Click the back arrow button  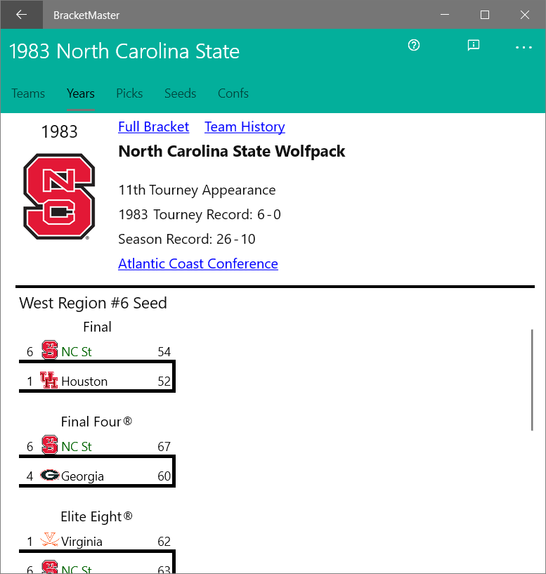tap(21, 15)
